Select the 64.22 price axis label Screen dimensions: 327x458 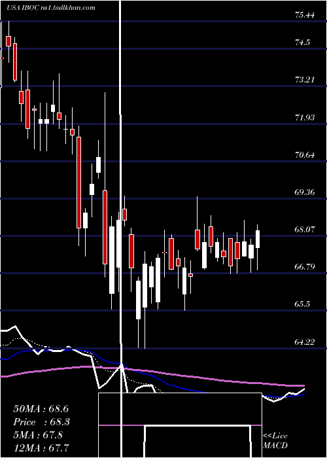(x=305, y=342)
